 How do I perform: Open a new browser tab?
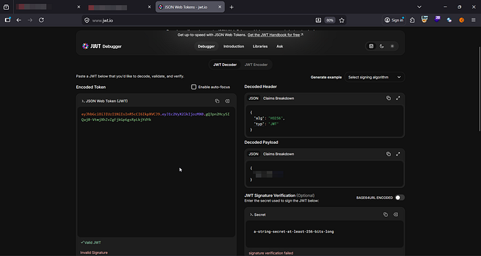pyautogui.click(x=232, y=7)
